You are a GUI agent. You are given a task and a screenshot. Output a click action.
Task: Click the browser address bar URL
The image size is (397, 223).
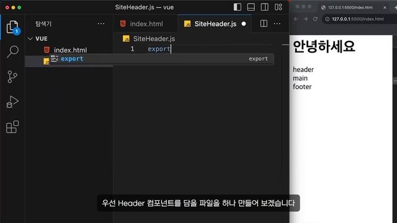pyautogui.click(x=358, y=19)
